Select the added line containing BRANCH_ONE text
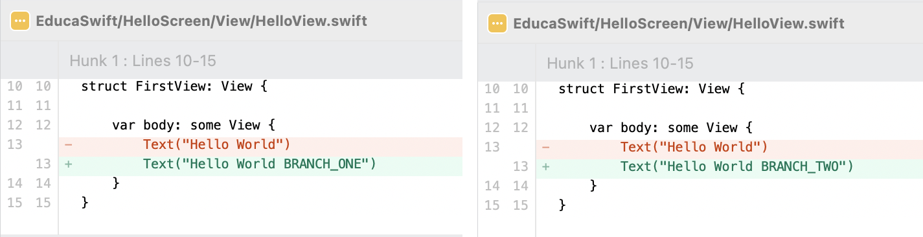Viewport: 923px width, 237px height. 260,164
